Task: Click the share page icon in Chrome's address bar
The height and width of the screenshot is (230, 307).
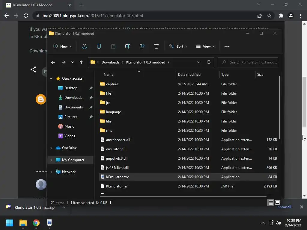Action: point(260,16)
